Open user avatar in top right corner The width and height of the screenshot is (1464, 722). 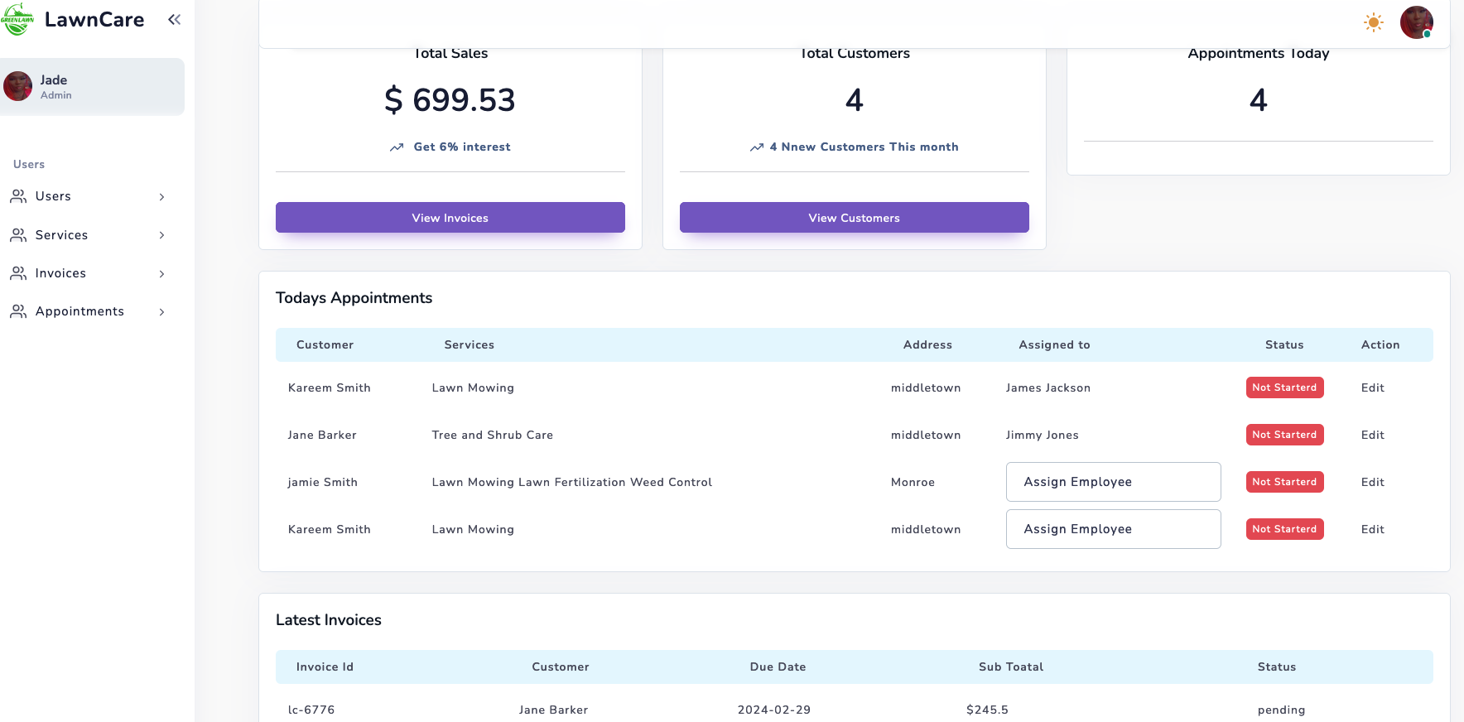click(1416, 22)
